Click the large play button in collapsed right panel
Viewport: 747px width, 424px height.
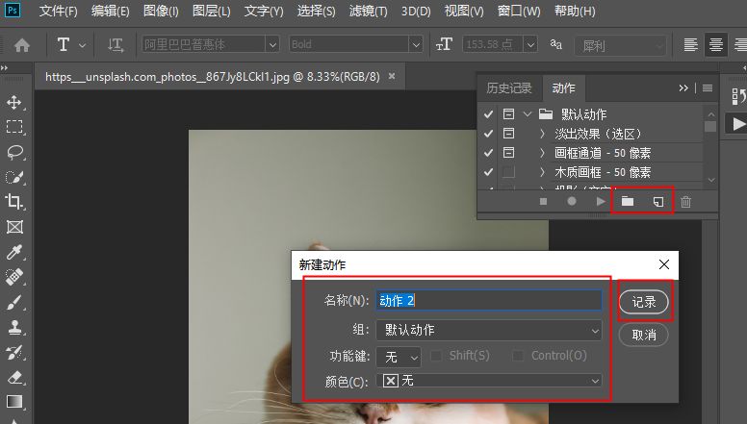coord(738,124)
